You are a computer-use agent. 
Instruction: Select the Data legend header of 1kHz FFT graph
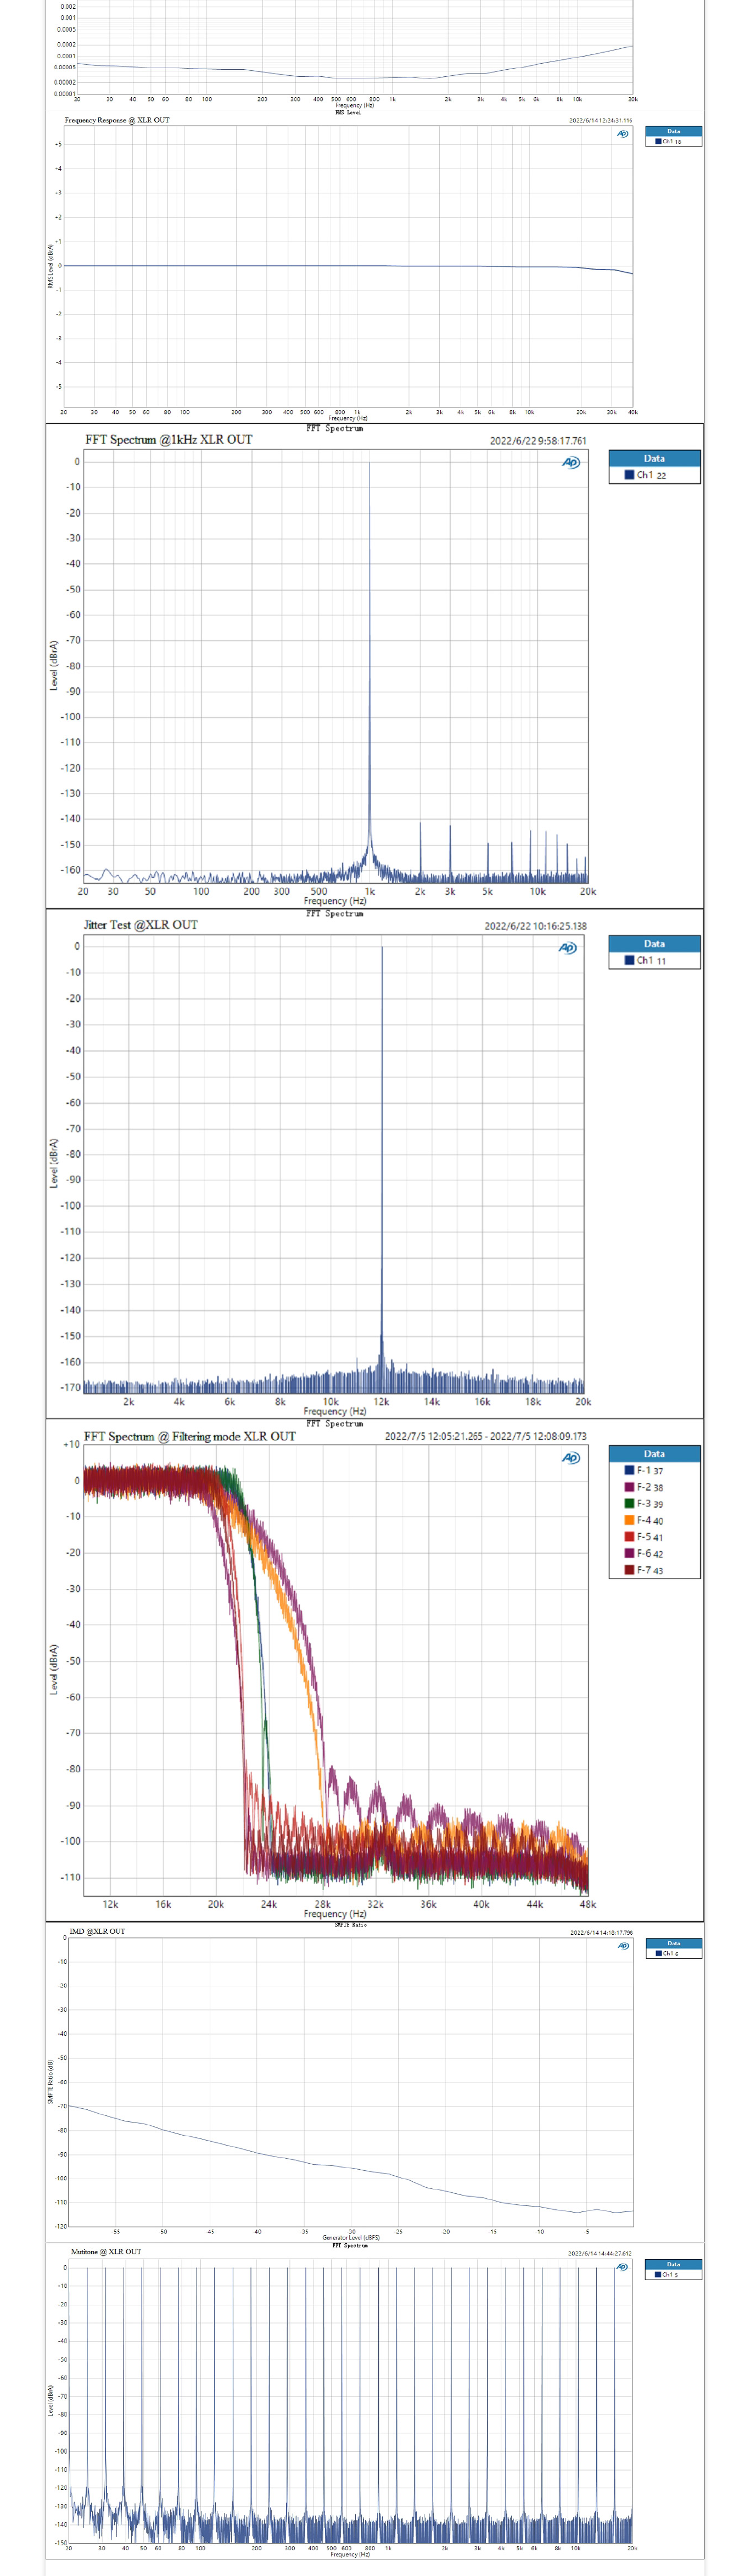(x=654, y=458)
